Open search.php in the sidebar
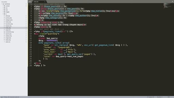The image size is (174, 98). (8, 34)
